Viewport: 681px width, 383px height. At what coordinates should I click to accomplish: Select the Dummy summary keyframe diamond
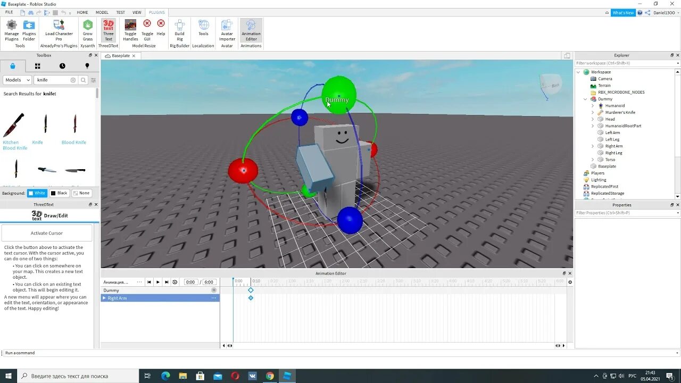point(251,290)
